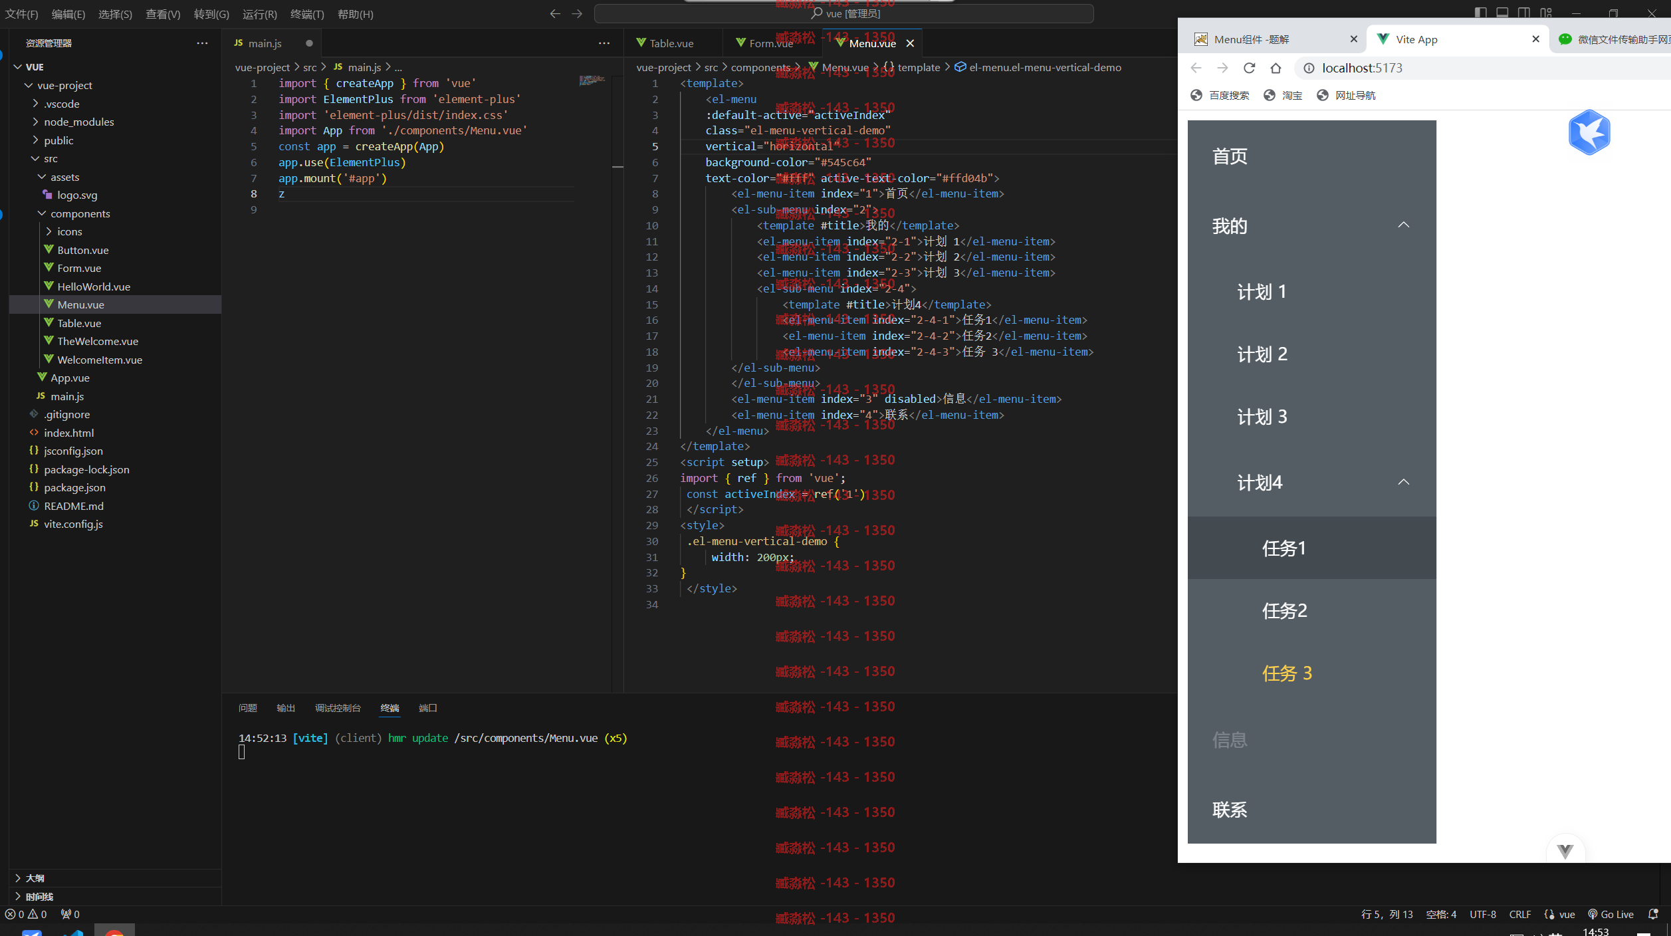Open the 终端(T) menu
Viewport: 1671px width, 936px height.
(x=307, y=14)
